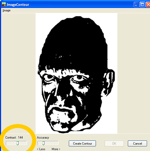Minimize the ImageContour window
The image size is (150, 151).
coord(136,5)
